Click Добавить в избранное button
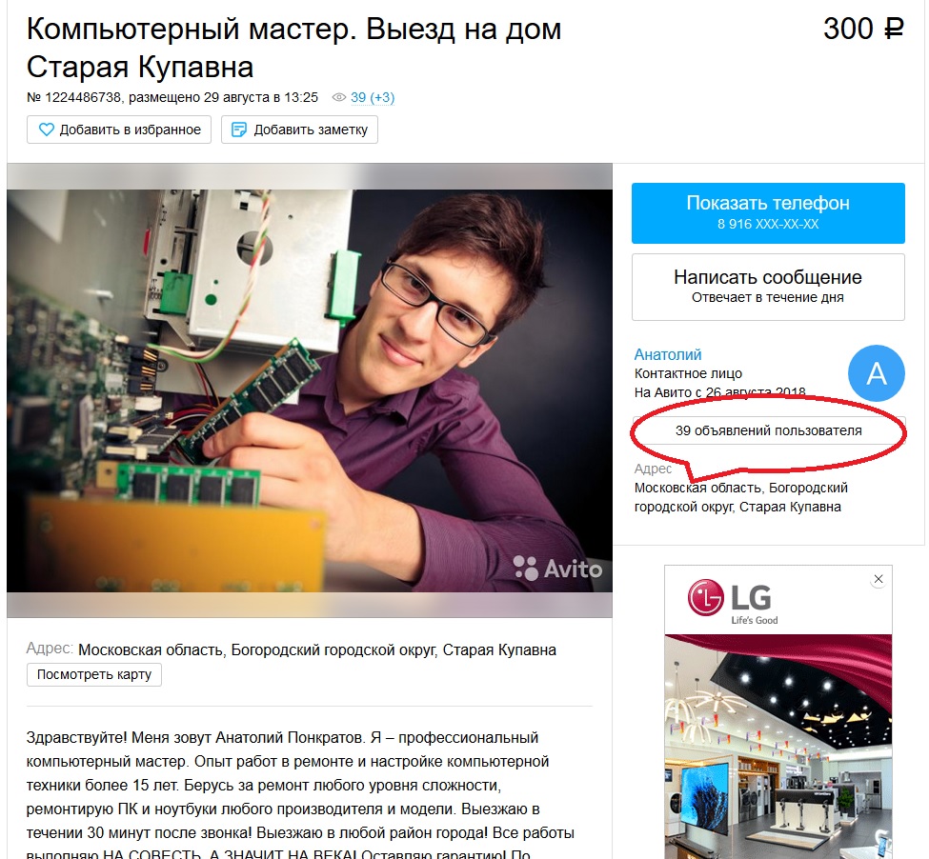 (119, 130)
